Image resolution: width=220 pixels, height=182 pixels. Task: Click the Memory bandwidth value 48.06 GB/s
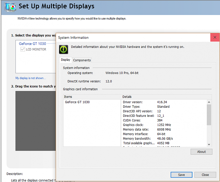coord(165,139)
